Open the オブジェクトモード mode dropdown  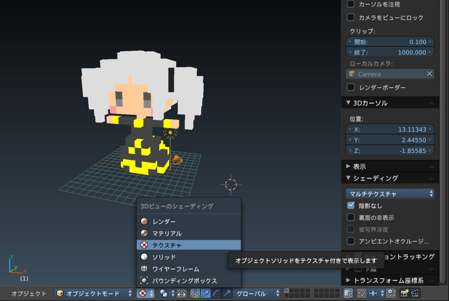click(94, 293)
